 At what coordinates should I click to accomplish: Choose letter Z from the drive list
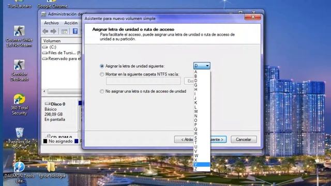(x=202, y=169)
